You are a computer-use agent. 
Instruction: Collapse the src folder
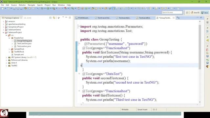pos(6,35)
